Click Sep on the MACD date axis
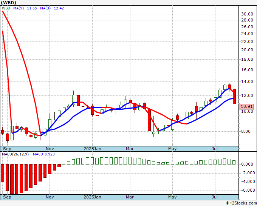Viewport: 257px width, 206px height. point(7,197)
